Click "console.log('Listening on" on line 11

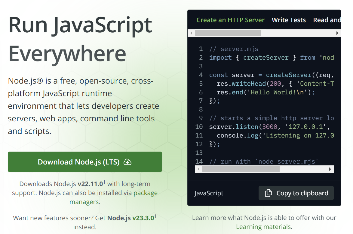264,135
